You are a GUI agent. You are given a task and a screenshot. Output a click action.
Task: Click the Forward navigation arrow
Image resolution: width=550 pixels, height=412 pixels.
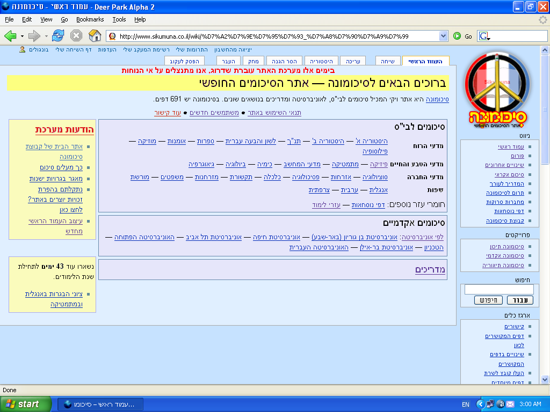(x=34, y=36)
